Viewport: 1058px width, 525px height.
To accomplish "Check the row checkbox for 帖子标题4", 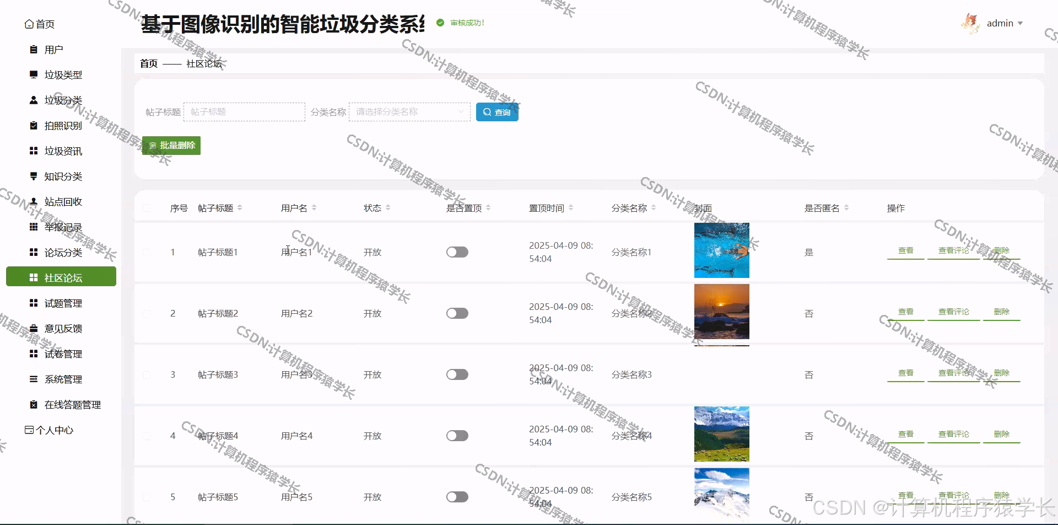I will (147, 436).
